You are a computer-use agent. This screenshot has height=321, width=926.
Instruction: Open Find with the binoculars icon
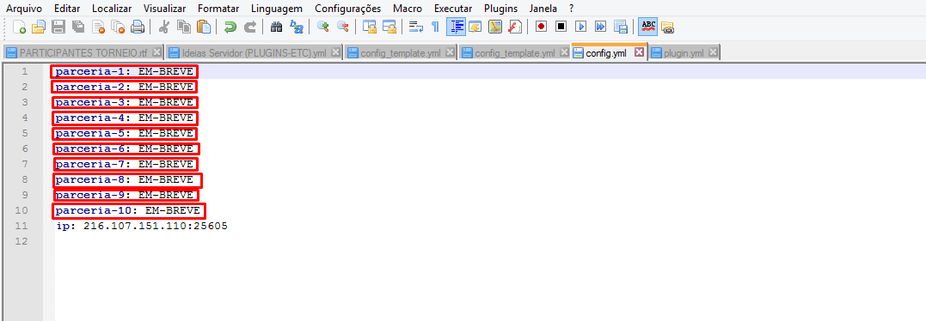(x=276, y=27)
